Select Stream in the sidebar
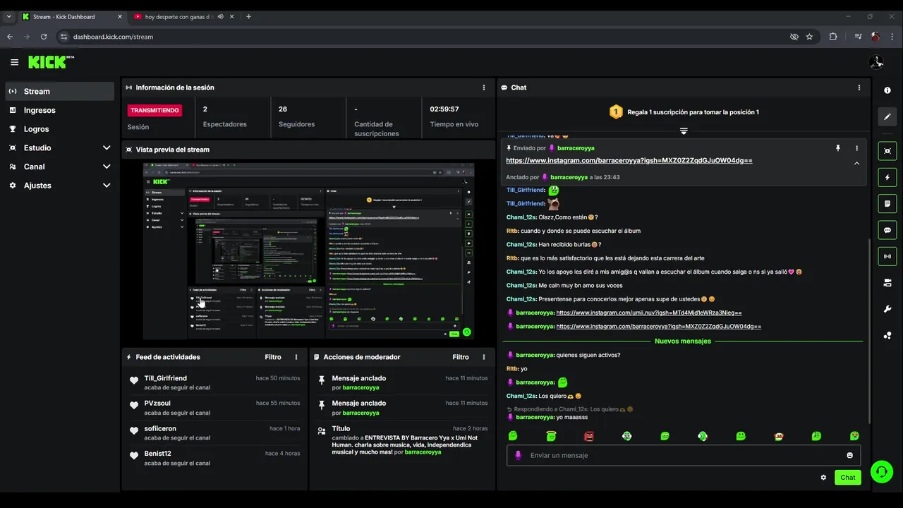903x508 pixels. click(60, 91)
